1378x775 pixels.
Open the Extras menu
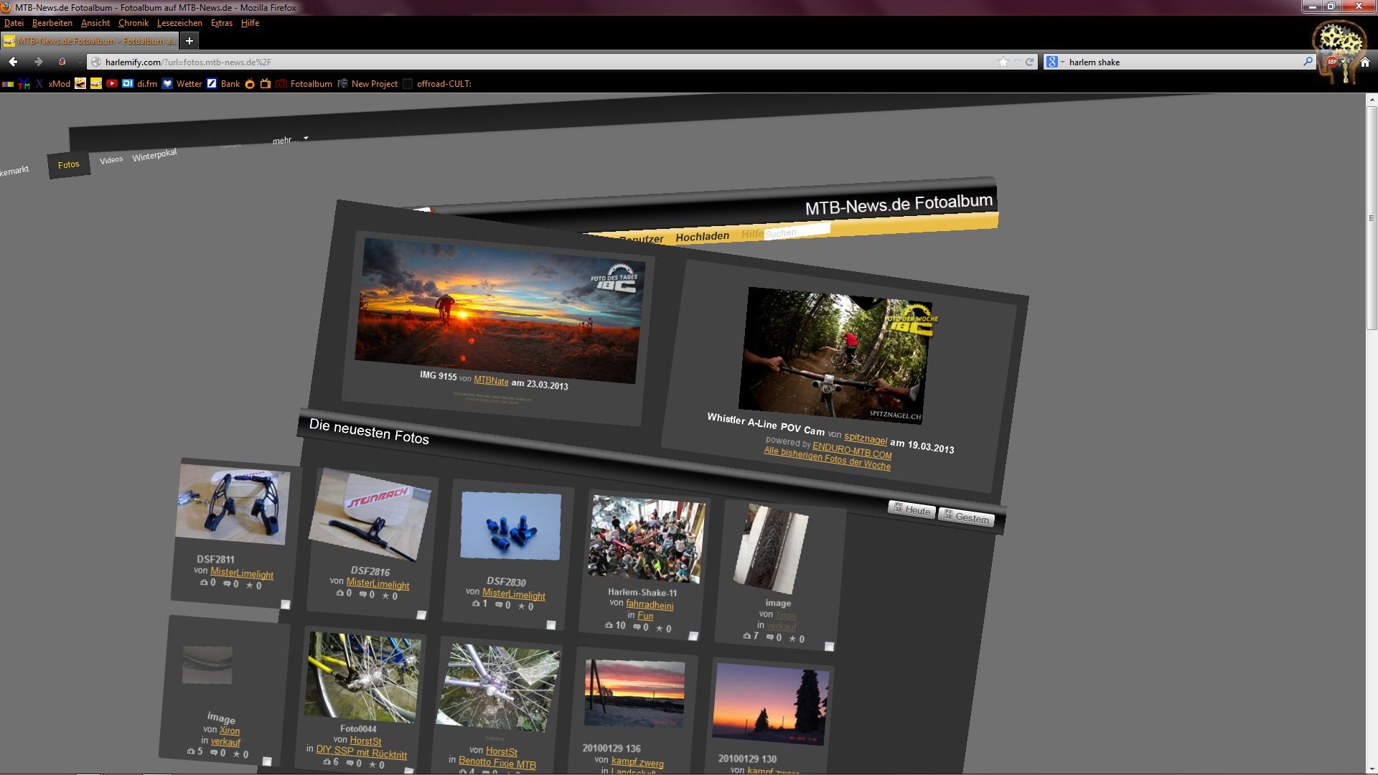[x=221, y=23]
